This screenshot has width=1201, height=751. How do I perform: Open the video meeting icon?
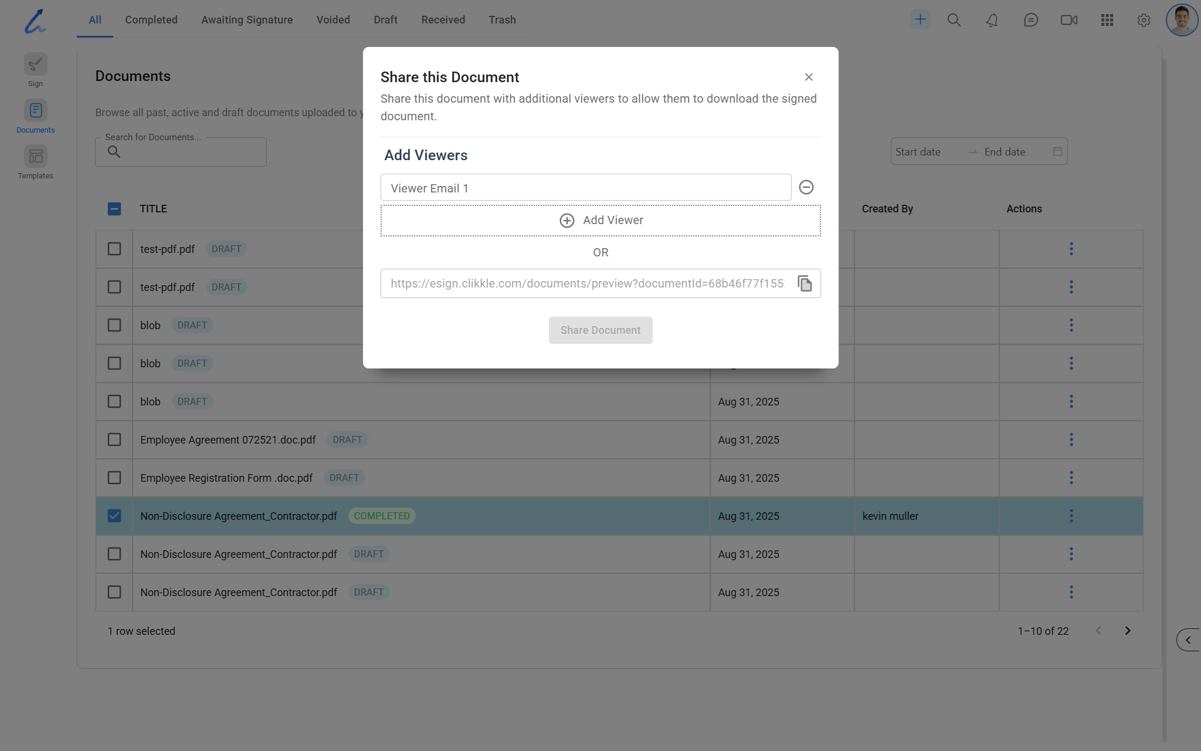click(x=1068, y=20)
